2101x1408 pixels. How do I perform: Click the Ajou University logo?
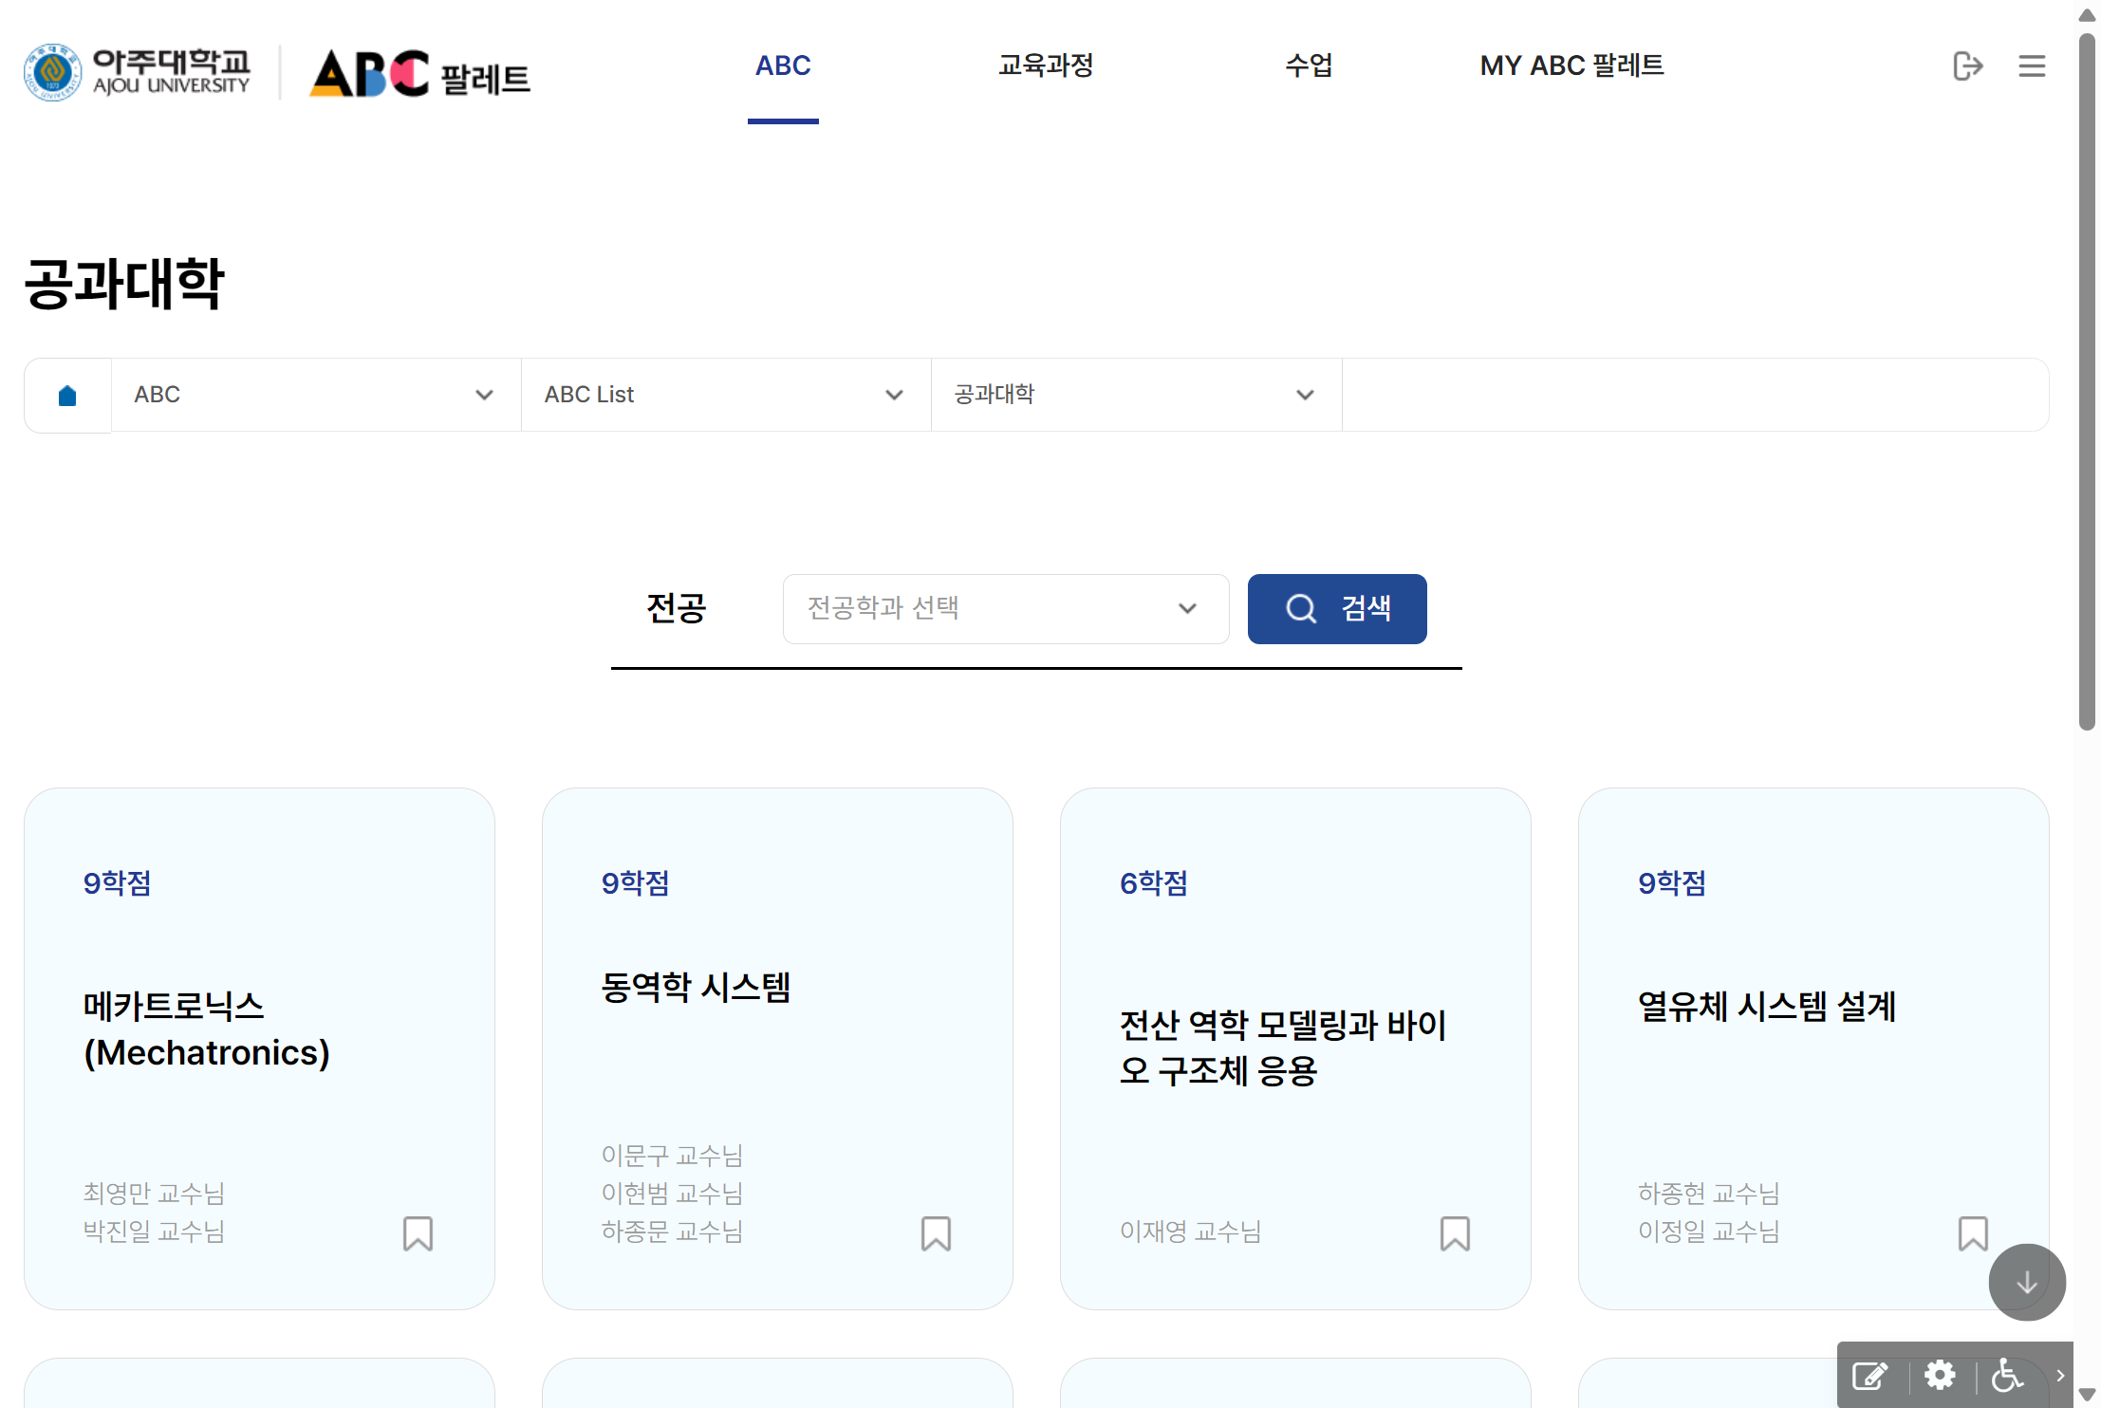coord(138,72)
